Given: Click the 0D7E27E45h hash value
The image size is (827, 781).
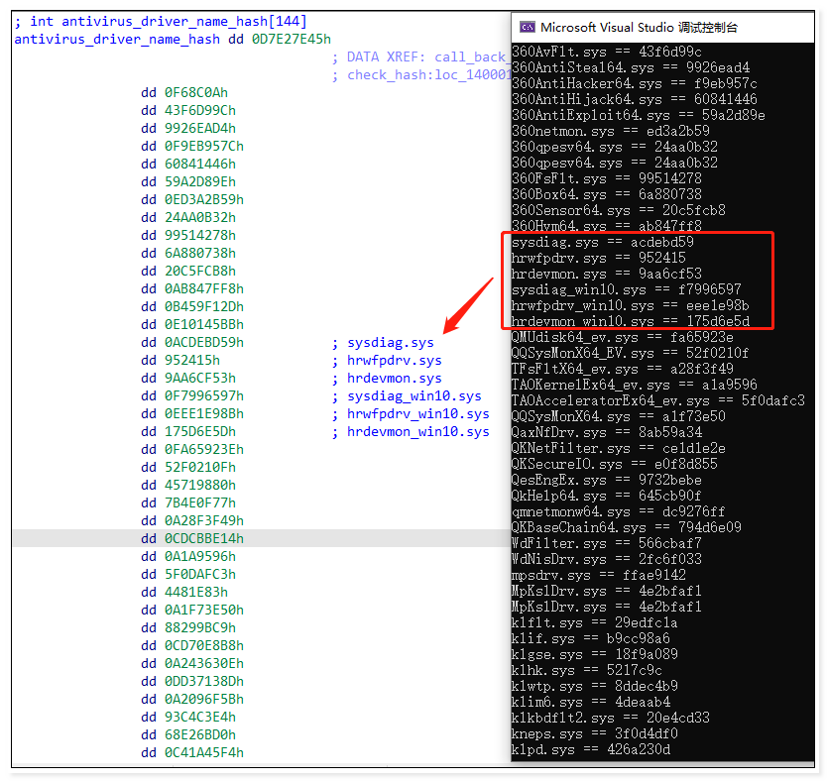Looking at the screenshot, I should 292,40.
